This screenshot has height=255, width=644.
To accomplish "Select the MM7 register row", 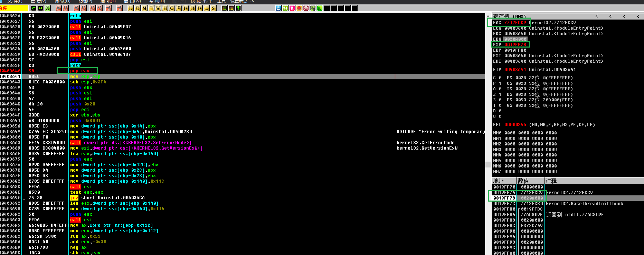I will (525, 172).
